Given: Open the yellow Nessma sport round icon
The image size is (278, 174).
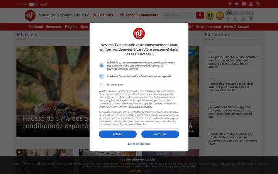Looking at the screenshot, I should [210, 15].
